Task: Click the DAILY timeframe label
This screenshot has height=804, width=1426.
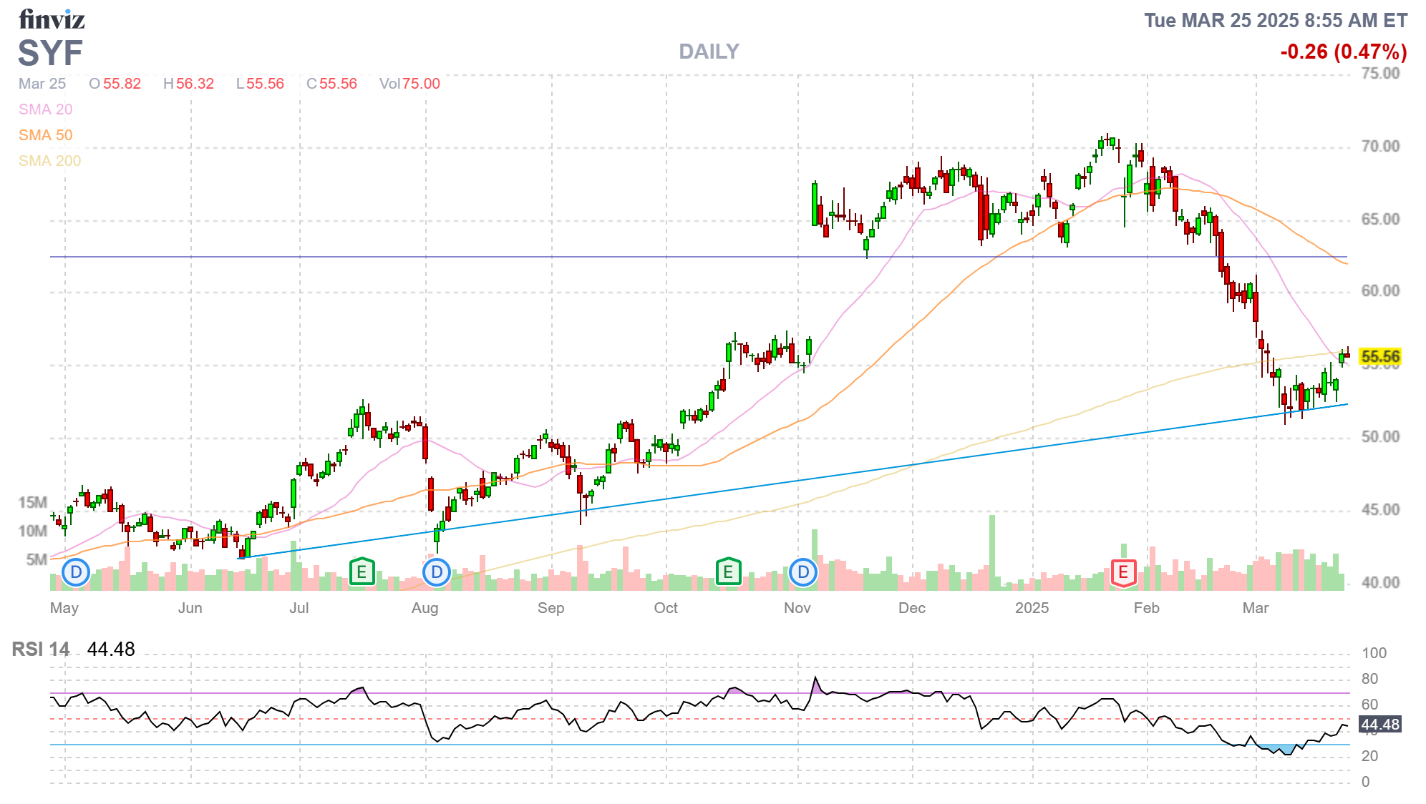Action: pos(709,52)
